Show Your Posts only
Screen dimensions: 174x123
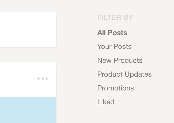tap(114, 46)
